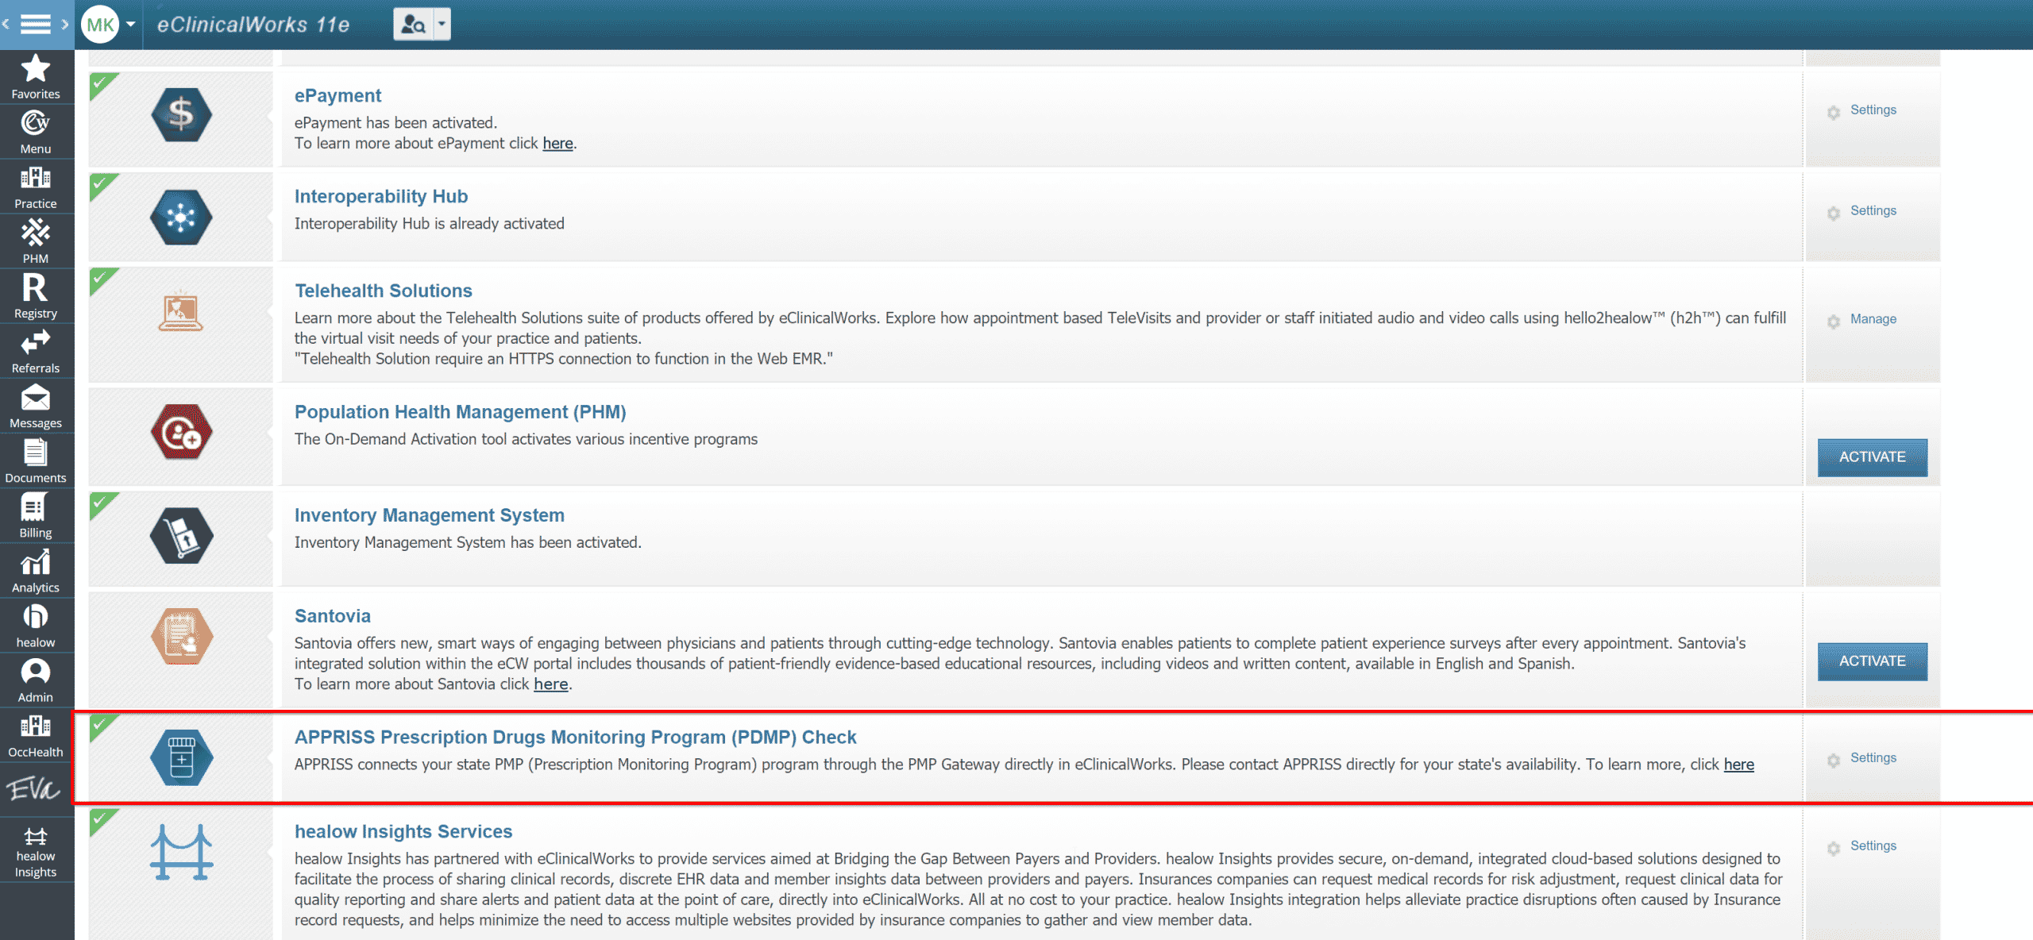This screenshot has height=940, width=2033.
Task: Click the MK user avatar
Action: click(x=100, y=24)
